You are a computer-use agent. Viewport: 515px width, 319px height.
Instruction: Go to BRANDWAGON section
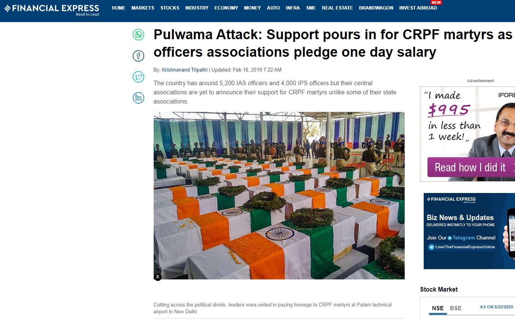(x=376, y=8)
